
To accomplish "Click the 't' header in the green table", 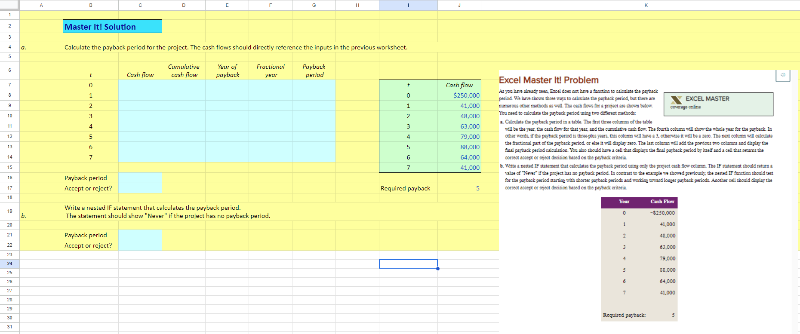I will tap(408, 85).
